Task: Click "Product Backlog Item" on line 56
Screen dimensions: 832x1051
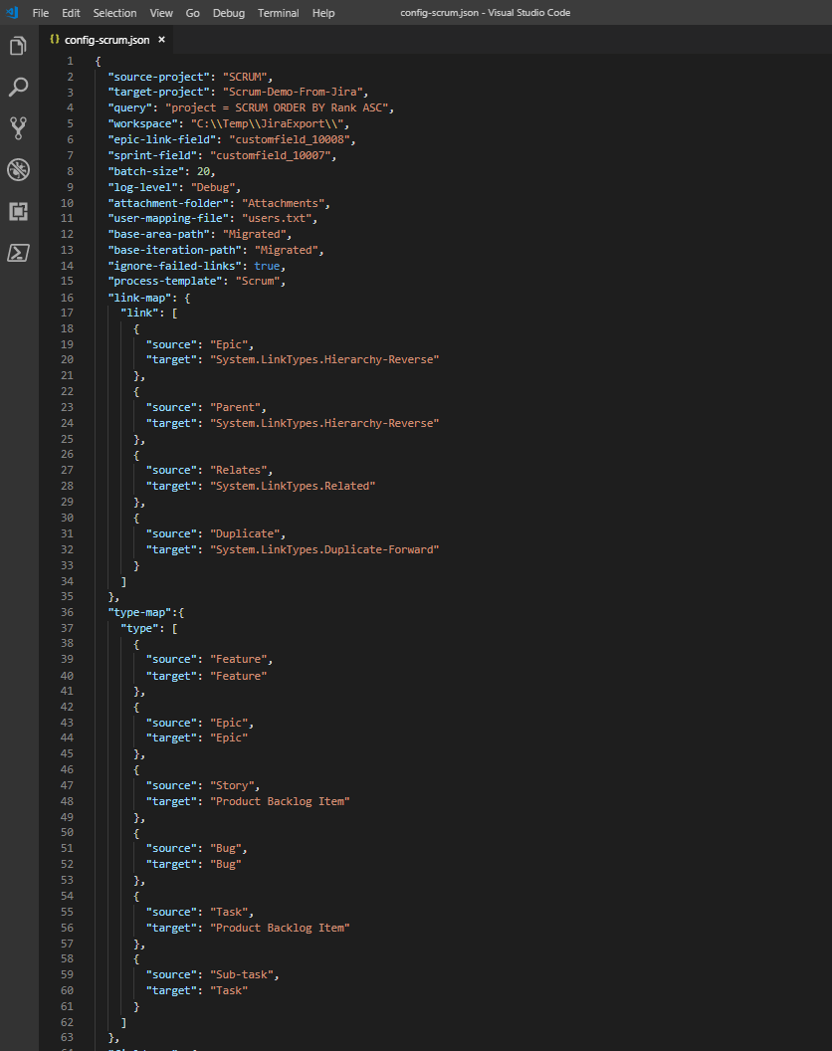Action: tap(281, 929)
